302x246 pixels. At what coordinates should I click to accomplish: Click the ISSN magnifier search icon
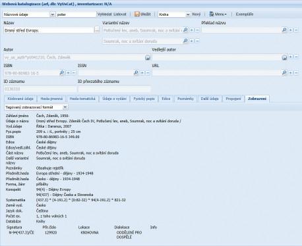[x=136, y=72]
